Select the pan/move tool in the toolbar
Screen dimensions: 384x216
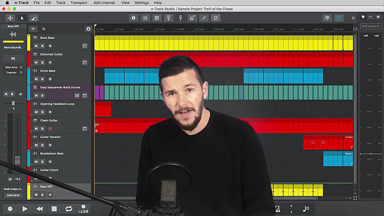pyautogui.click(x=10, y=18)
